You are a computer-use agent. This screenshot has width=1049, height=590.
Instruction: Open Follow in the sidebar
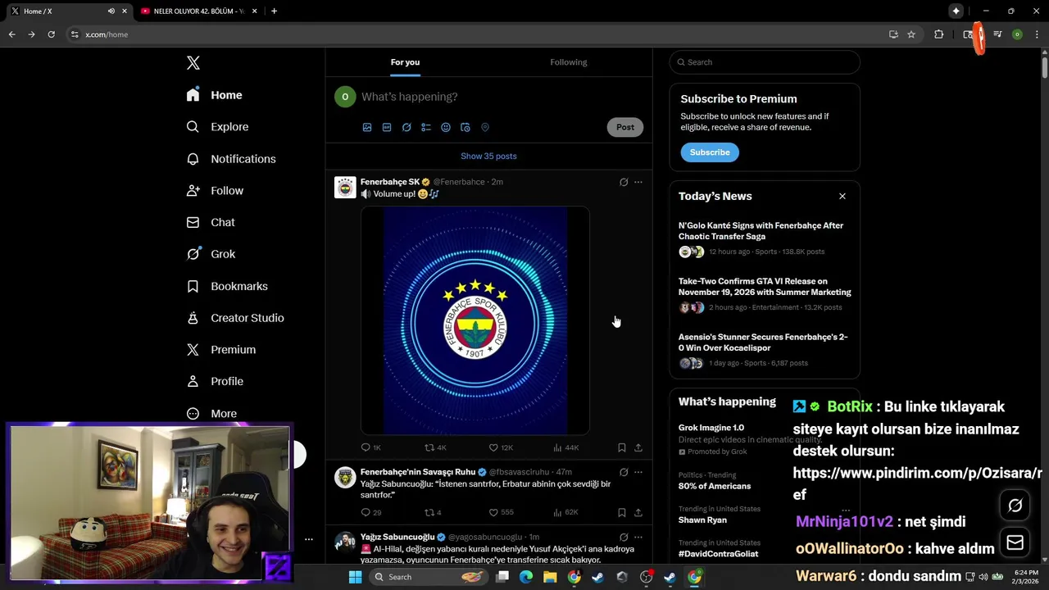tap(215, 191)
